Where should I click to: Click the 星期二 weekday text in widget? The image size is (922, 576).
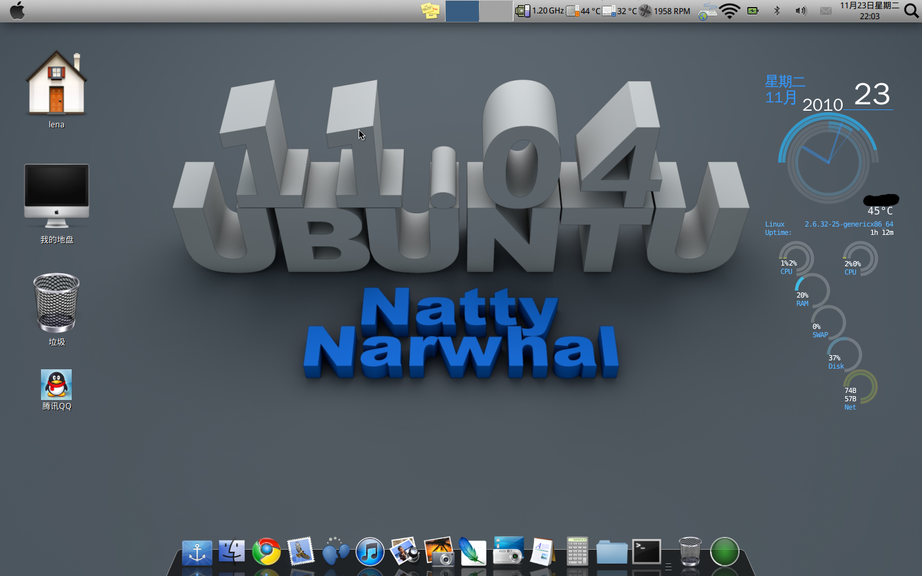click(785, 82)
